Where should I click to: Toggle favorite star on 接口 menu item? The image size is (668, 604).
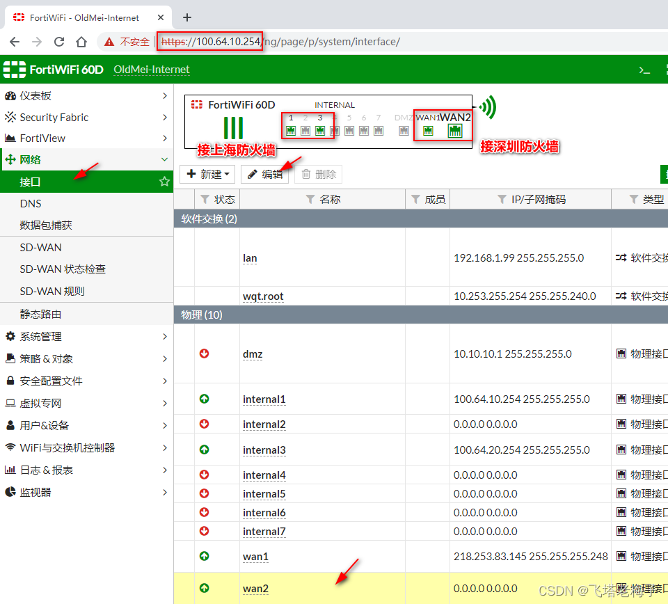(164, 182)
